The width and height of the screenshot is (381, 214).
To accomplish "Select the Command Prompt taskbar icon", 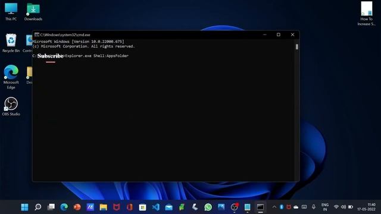I will pos(261,207).
